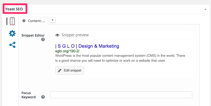Click the Snippet preview heading text

75,35
